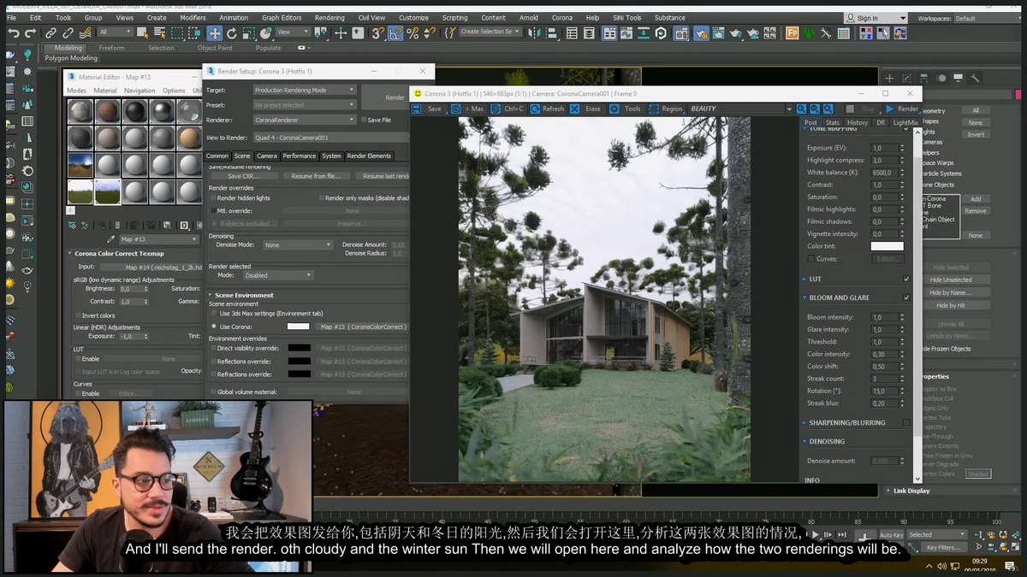Open the Display tab in command panel
Viewport: 1027px width, 577px height.
(957, 78)
